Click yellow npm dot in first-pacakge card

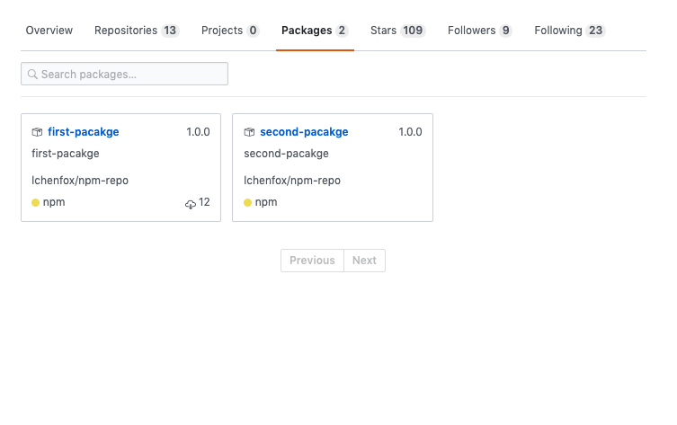36,202
